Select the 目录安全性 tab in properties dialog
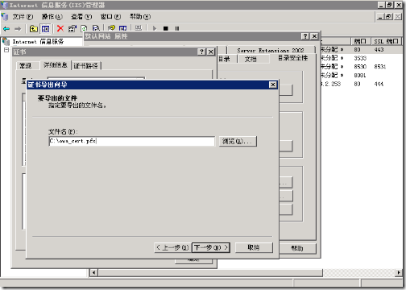The height and width of the screenshot is (290, 406). click(292, 58)
